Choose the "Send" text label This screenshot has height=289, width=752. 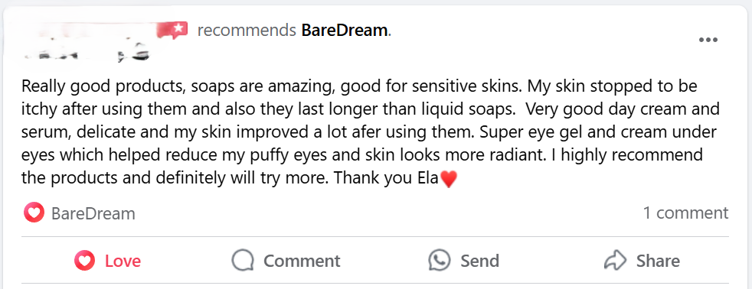click(x=480, y=261)
